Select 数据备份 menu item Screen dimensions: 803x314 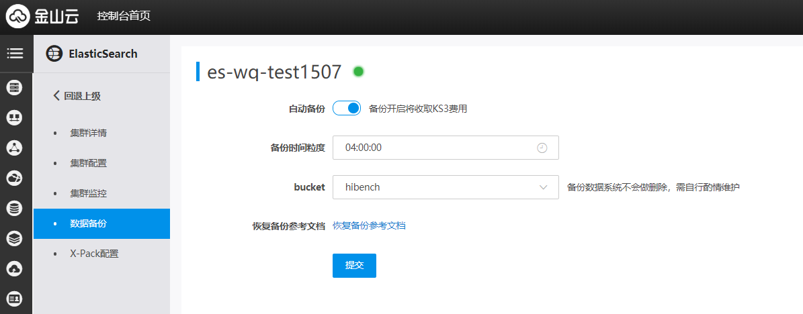(101, 223)
